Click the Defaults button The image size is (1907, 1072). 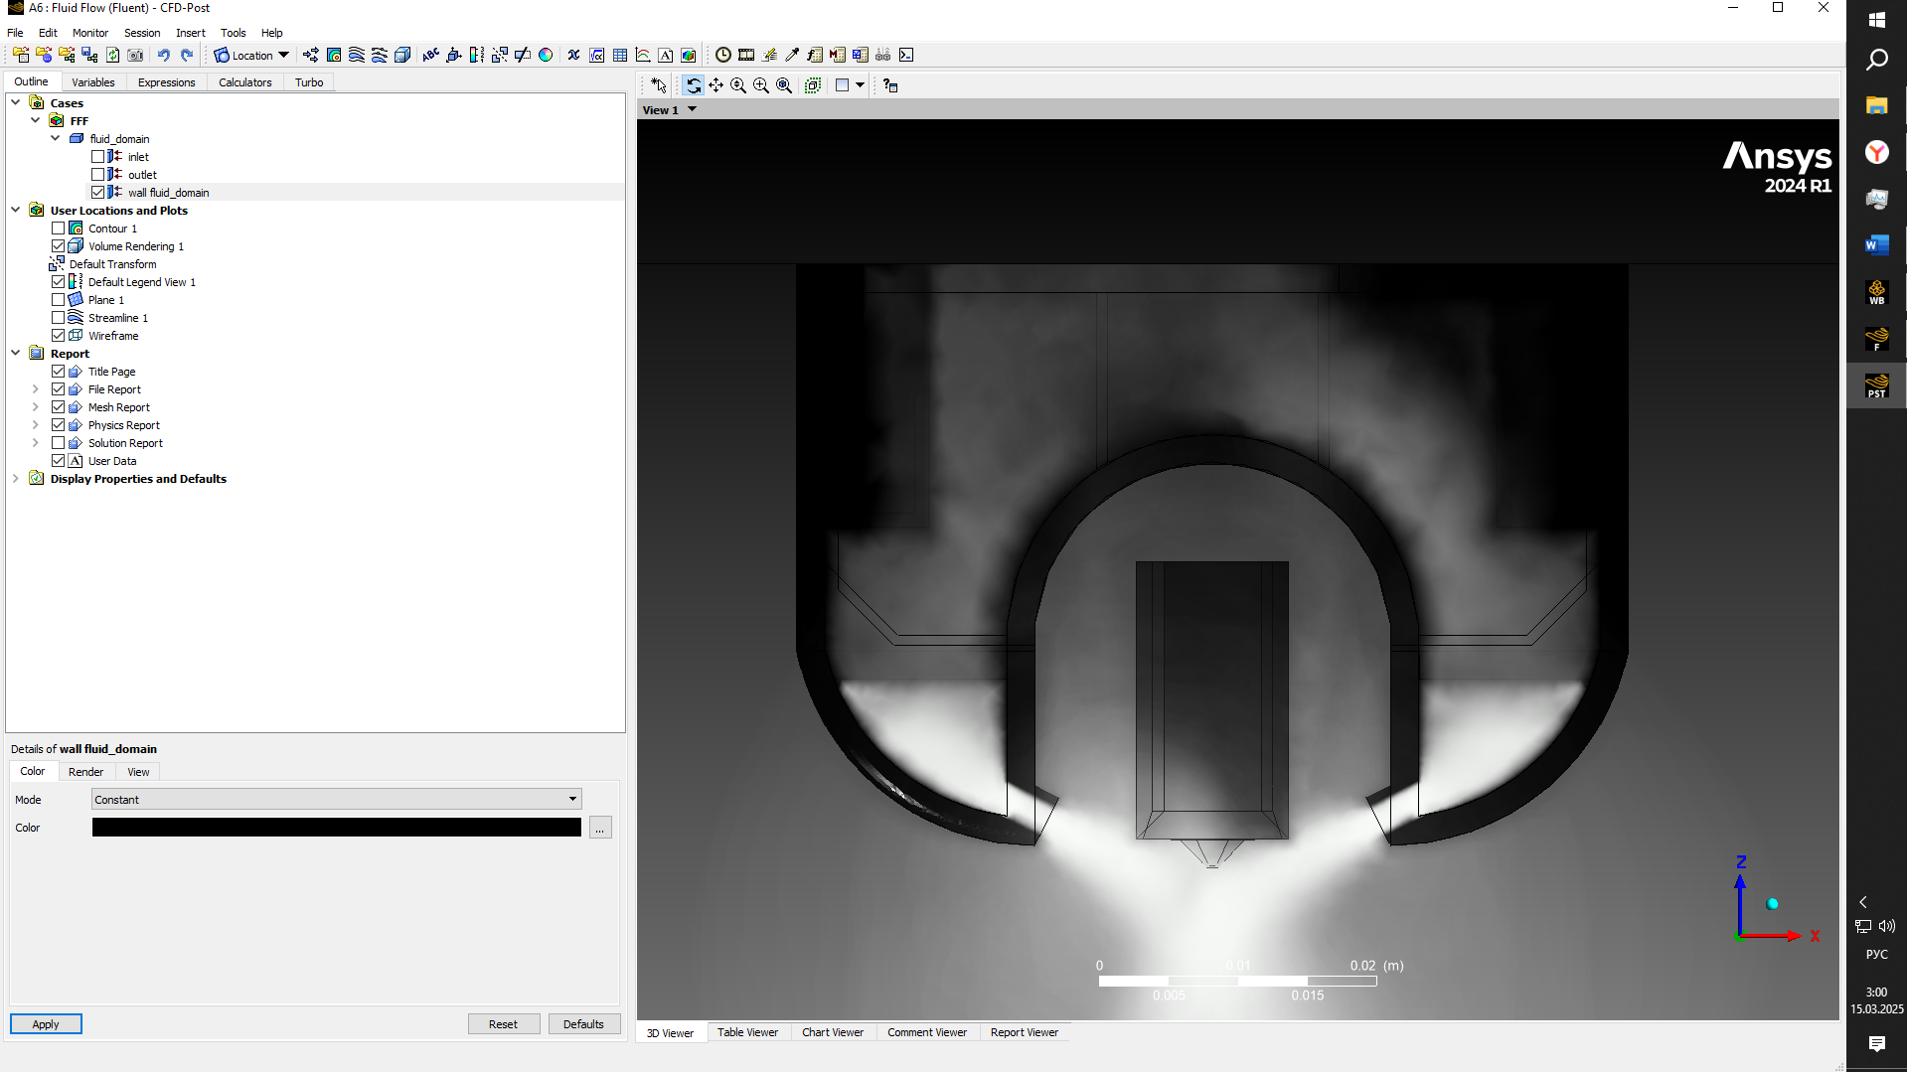point(583,1024)
